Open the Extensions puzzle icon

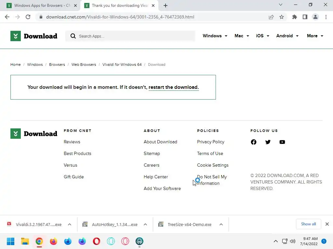295,17
